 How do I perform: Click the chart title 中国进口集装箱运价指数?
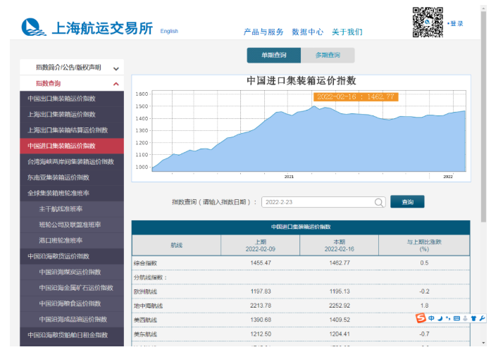[x=302, y=81]
